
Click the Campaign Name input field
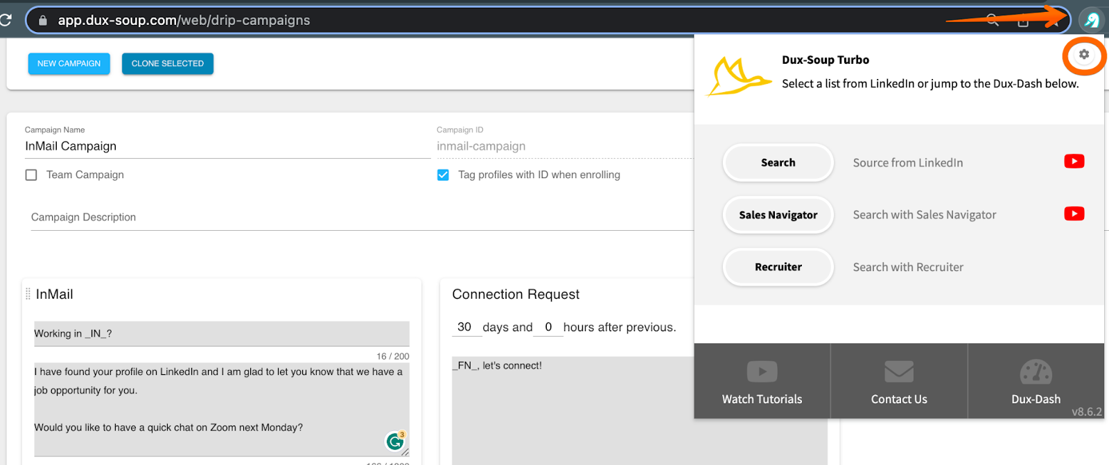tap(227, 146)
